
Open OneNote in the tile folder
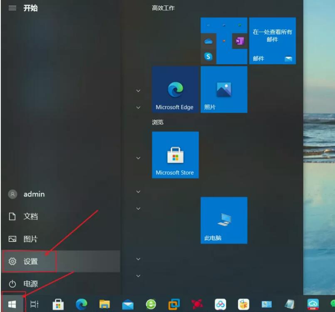tap(240, 41)
